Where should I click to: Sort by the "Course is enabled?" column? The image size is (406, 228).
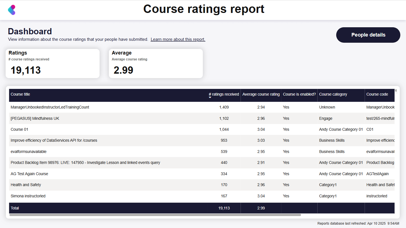[299, 94]
